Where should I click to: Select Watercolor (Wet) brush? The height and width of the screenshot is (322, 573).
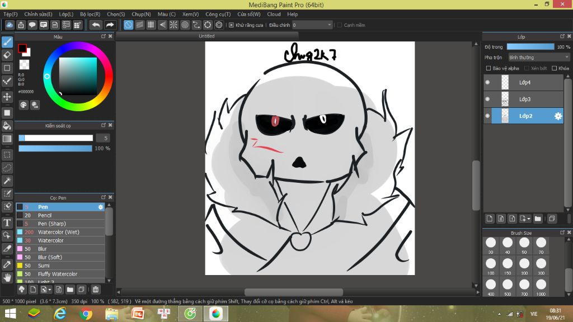pyautogui.click(x=60, y=232)
